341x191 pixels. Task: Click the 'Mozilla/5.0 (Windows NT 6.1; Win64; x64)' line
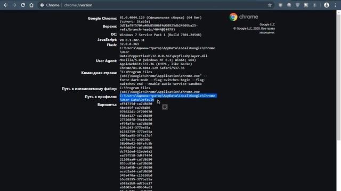[x=158, y=60]
